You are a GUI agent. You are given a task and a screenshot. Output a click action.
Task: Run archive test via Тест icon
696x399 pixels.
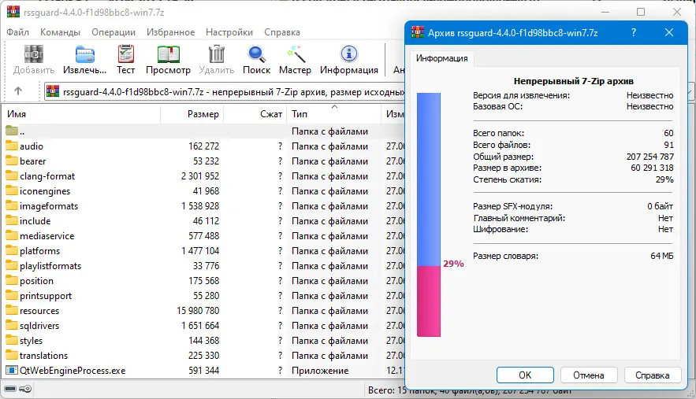pos(125,54)
